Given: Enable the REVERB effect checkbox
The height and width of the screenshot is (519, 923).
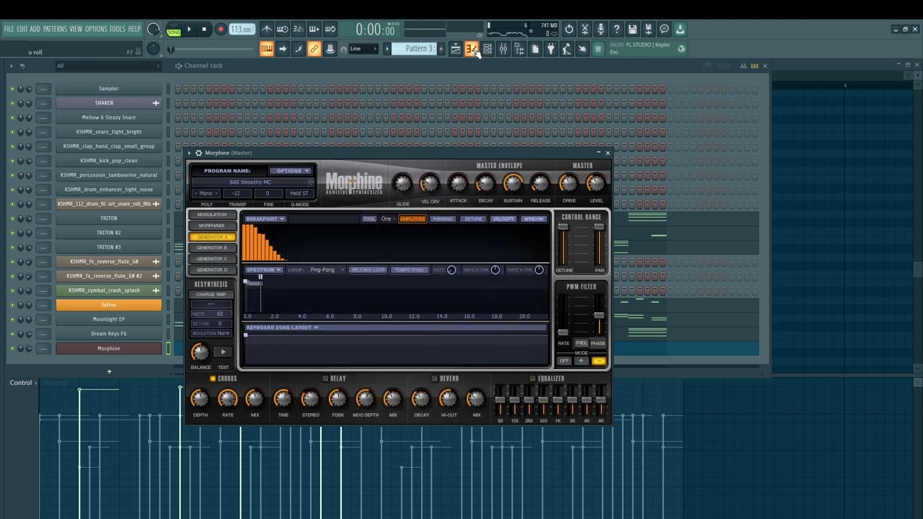Looking at the screenshot, I should tap(435, 378).
